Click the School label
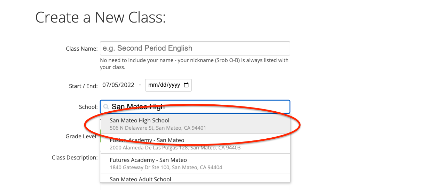 (88, 107)
